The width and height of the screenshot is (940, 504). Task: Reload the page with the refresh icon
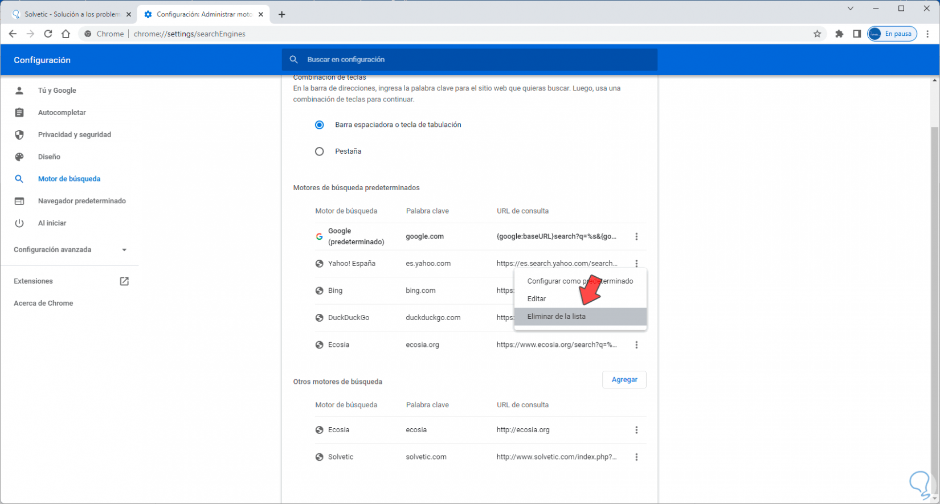(x=48, y=34)
